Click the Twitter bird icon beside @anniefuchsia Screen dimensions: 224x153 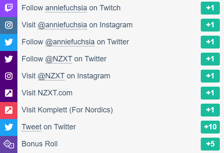[x=9, y=42]
